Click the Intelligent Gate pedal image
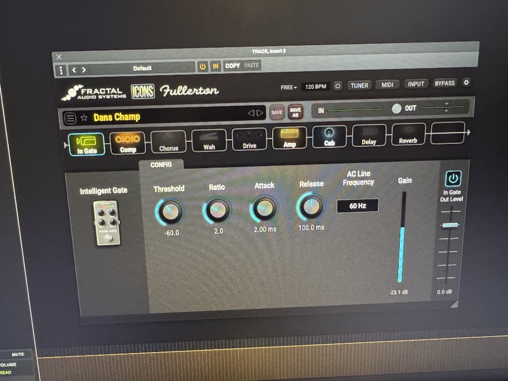Image resolution: width=508 pixels, height=381 pixels. click(x=107, y=223)
